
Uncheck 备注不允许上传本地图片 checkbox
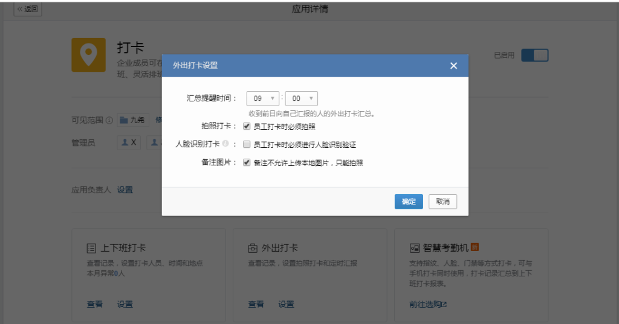(x=247, y=162)
